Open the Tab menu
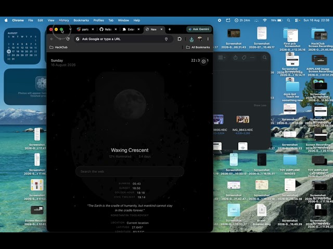 pyautogui.click(x=111, y=20)
